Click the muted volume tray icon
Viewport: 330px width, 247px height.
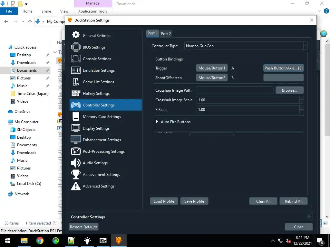[x=288, y=241]
